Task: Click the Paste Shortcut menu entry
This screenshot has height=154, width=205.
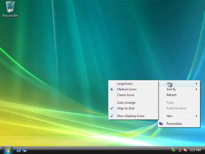Action: coord(179,108)
